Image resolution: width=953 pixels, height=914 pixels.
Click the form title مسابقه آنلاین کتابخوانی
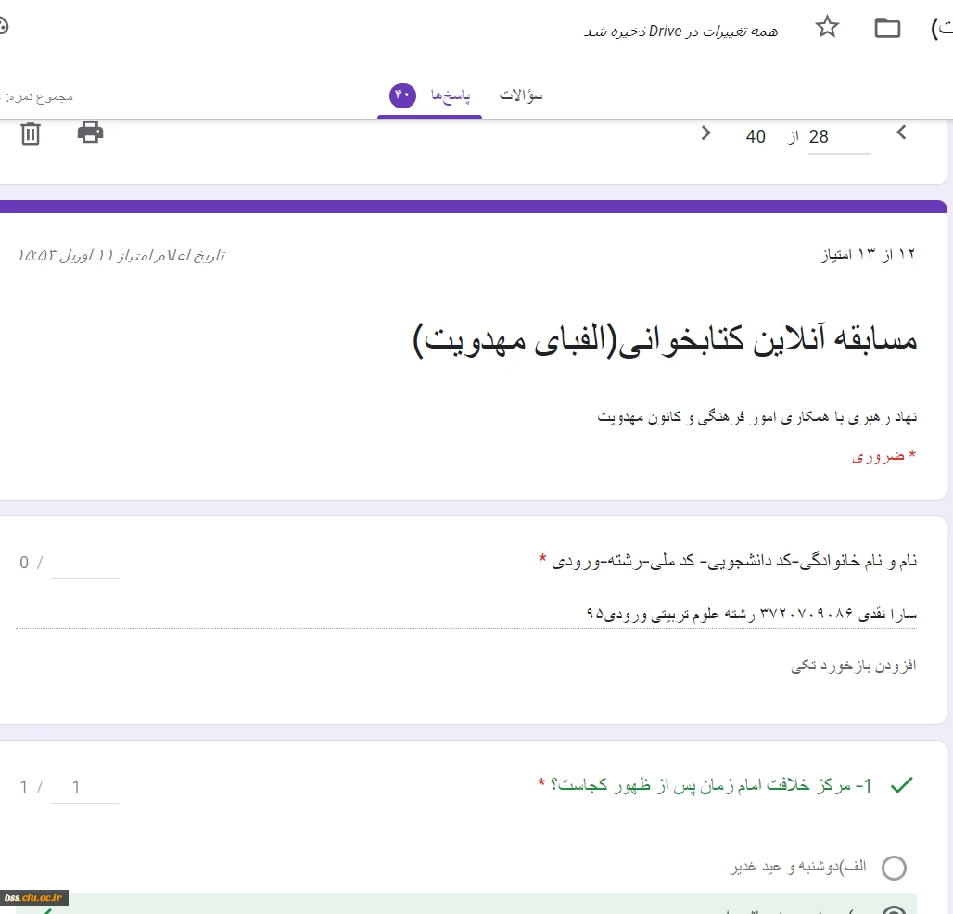664,340
